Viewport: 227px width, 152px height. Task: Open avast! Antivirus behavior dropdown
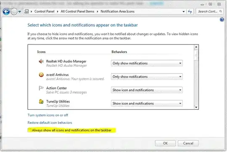tap(147, 76)
